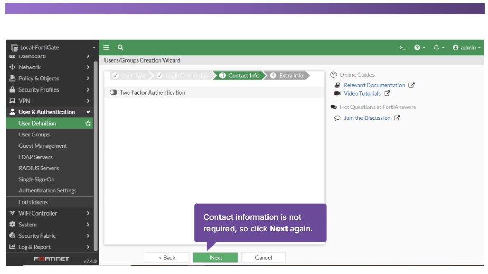Click external link icon beside Join the Discussion
The image size is (488, 274).
(x=397, y=118)
